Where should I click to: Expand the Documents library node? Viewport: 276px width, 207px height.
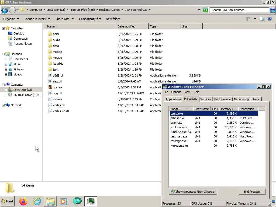tap(6, 59)
